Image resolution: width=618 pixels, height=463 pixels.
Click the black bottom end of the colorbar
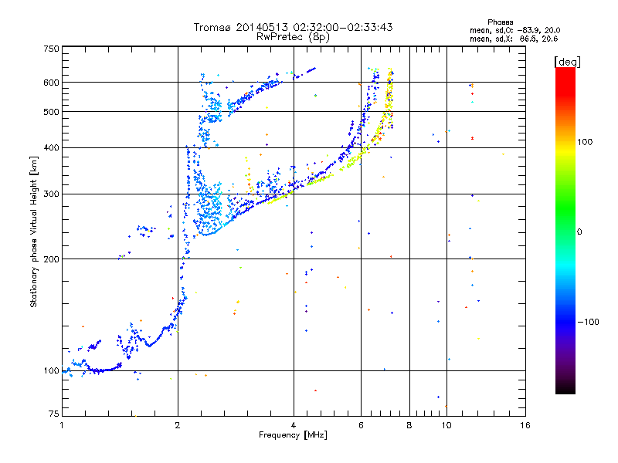pyautogui.click(x=565, y=390)
